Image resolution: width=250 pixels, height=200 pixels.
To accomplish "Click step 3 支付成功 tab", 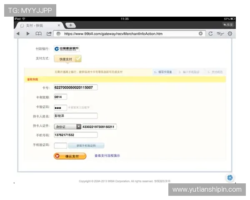I will pyautogui.click(x=215, y=72).
